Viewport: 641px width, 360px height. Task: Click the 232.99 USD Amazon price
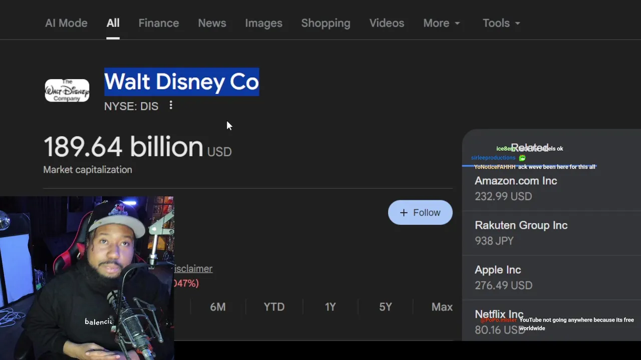pos(503,196)
